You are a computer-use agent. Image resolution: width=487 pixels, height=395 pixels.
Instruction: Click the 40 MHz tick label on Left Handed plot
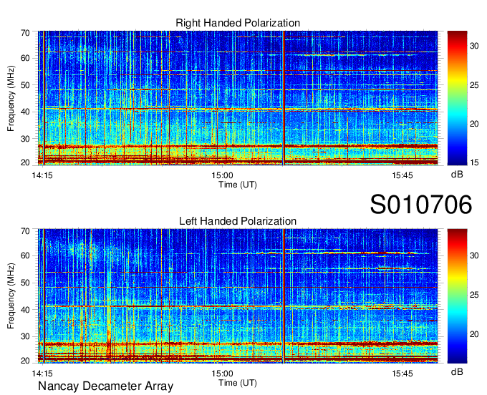25,310
